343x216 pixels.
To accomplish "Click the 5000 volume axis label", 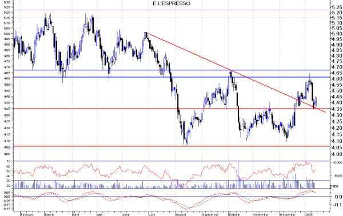I will [338, 175].
